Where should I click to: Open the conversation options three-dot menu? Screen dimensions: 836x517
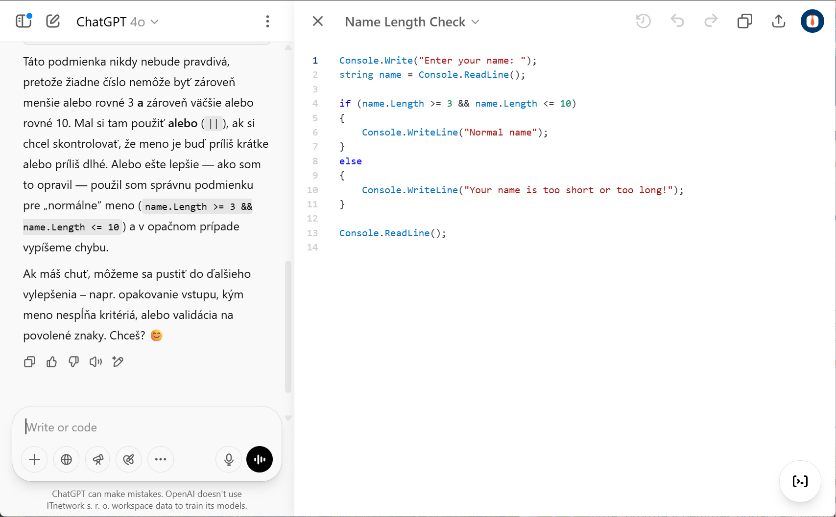(x=267, y=21)
